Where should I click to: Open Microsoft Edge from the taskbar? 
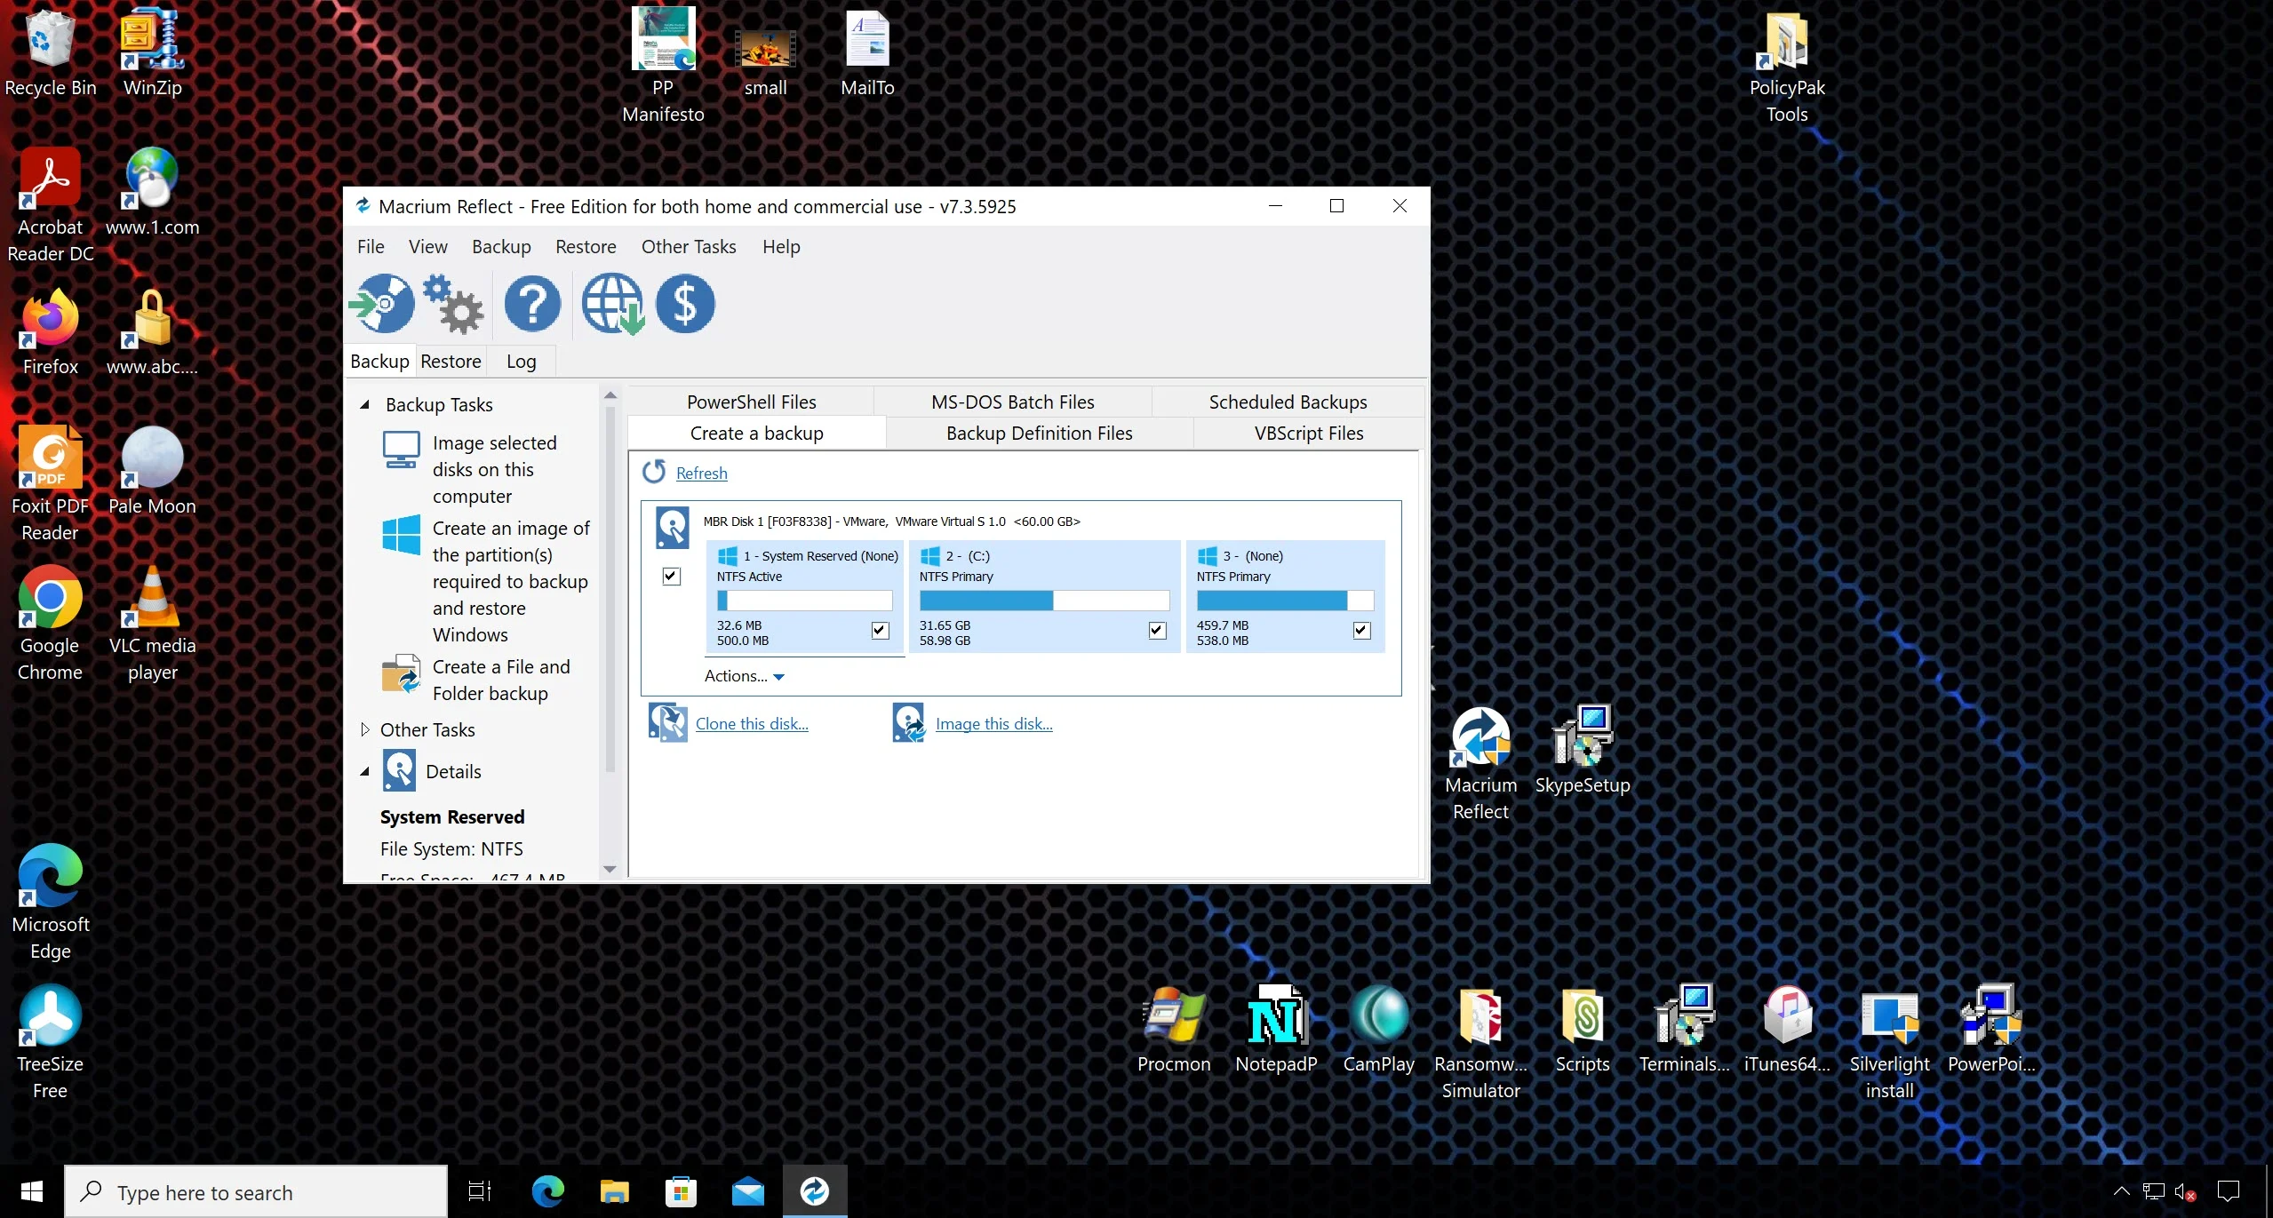point(547,1190)
